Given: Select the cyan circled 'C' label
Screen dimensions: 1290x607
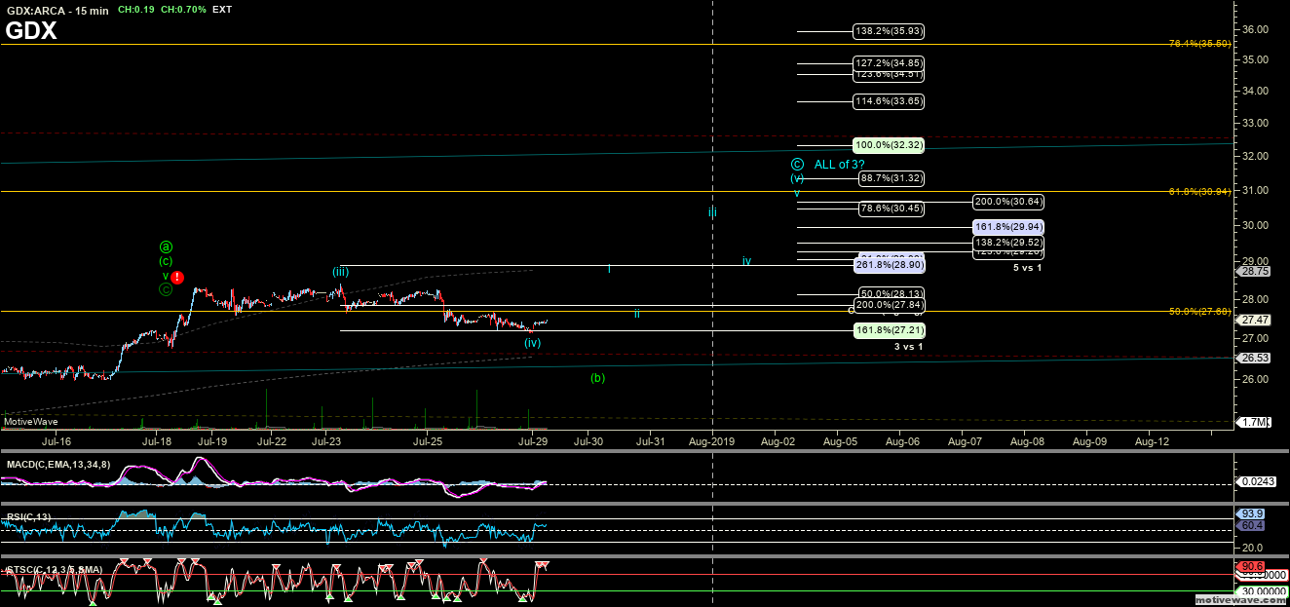Looking at the screenshot, I should pyautogui.click(x=797, y=165).
